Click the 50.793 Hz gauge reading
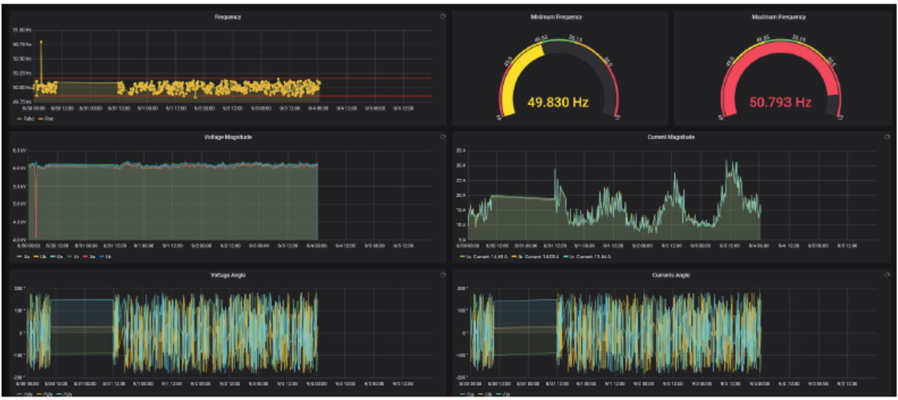The image size is (898, 400). coord(780,102)
